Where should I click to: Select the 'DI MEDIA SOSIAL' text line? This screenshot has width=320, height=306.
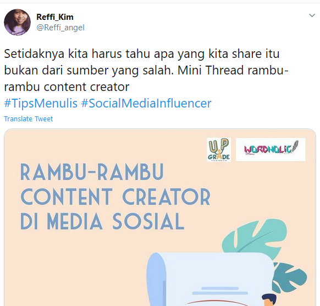click(x=102, y=221)
